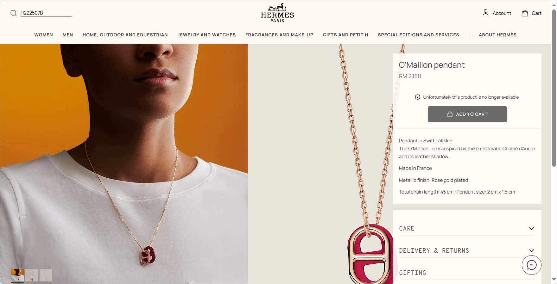557x284 pixels.
Task: Click the search magnifier icon
Action: point(13,13)
